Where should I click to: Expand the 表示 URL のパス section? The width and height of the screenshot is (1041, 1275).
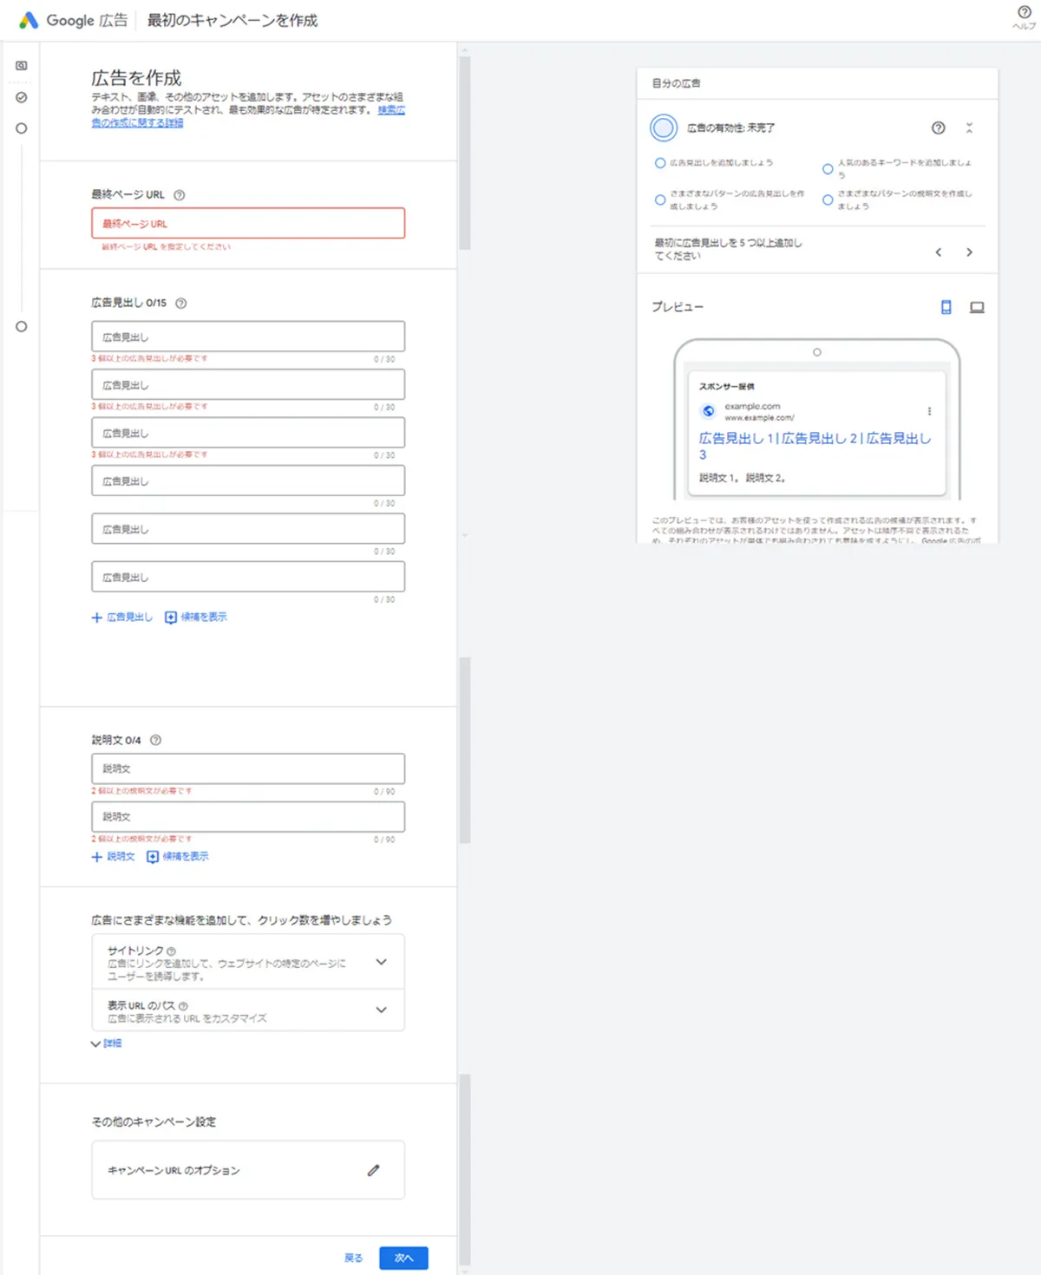[379, 1010]
